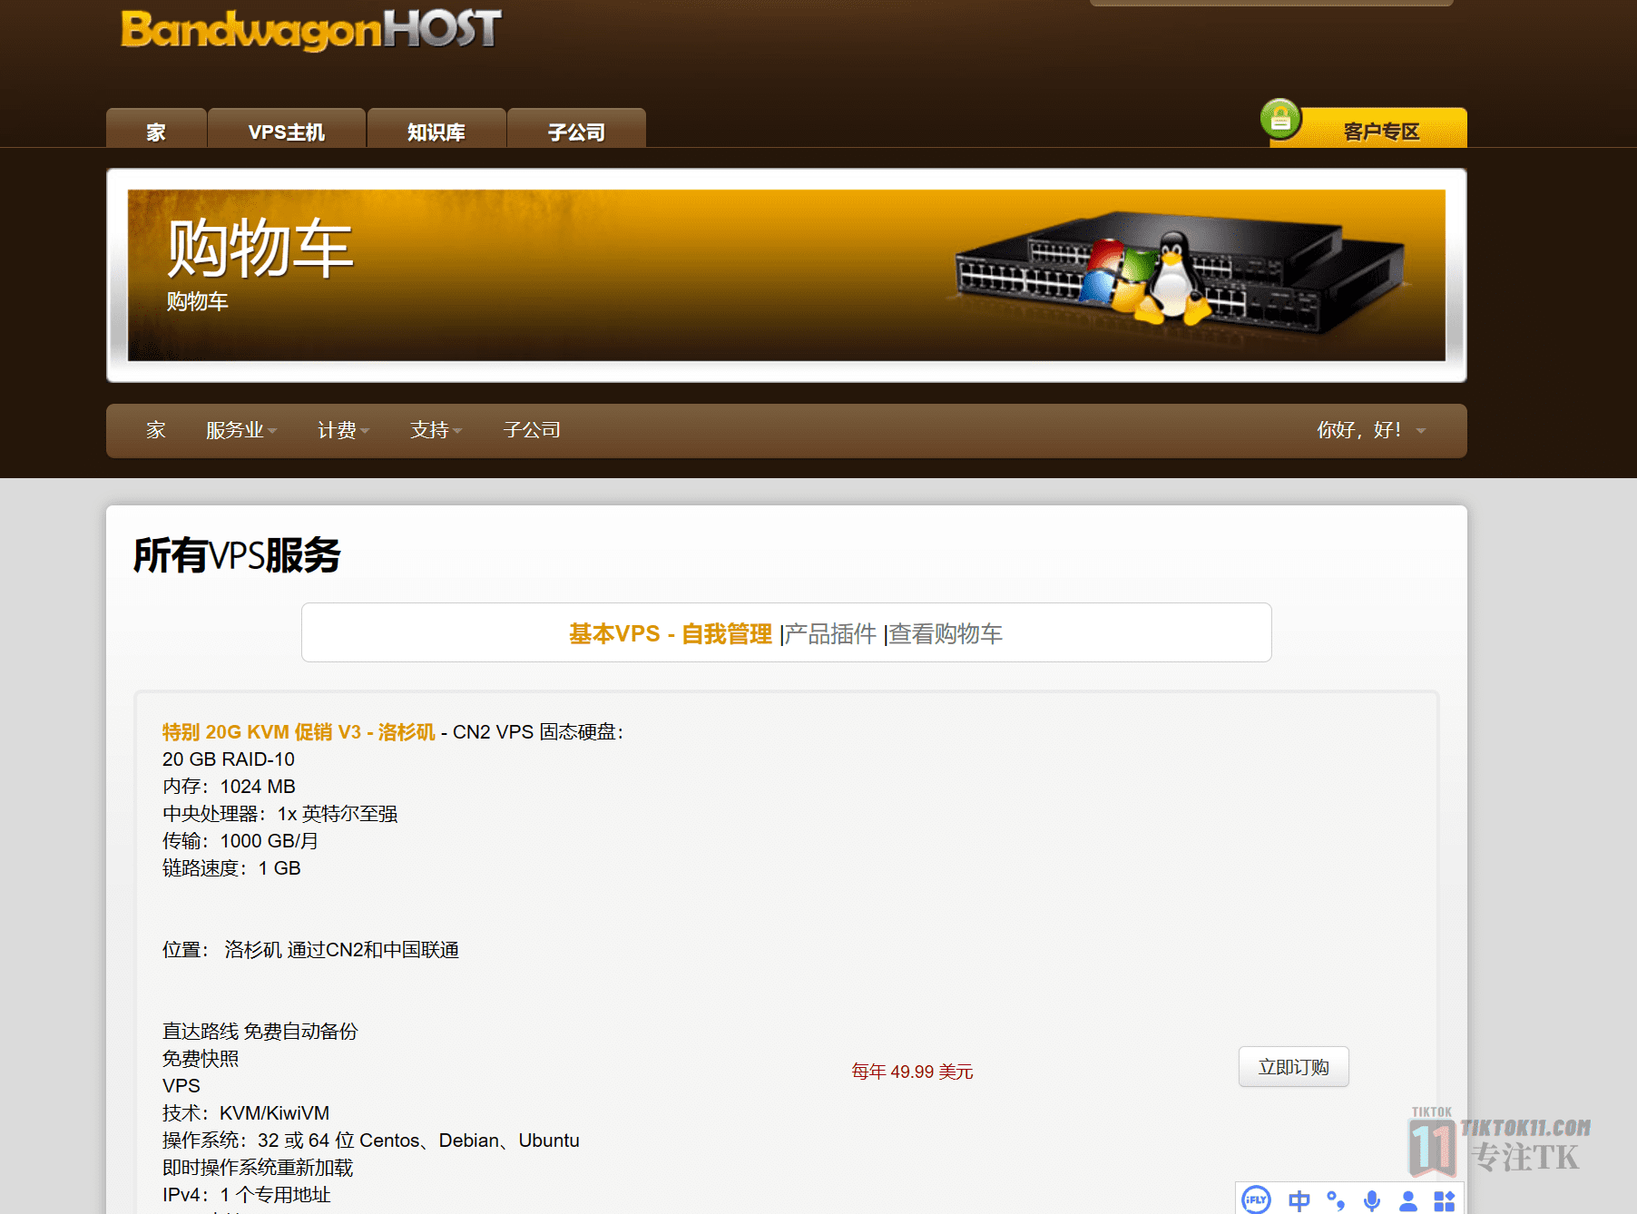The height and width of the screenshot is (1214, 1637).
Task: Expand the 服务业 dropdown menu
Action: pyautogui.click(x=241, y=430)
